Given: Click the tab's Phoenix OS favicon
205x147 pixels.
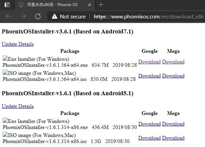Looking at the screenshot, I should pyautogui.click(x=21, y=5).
